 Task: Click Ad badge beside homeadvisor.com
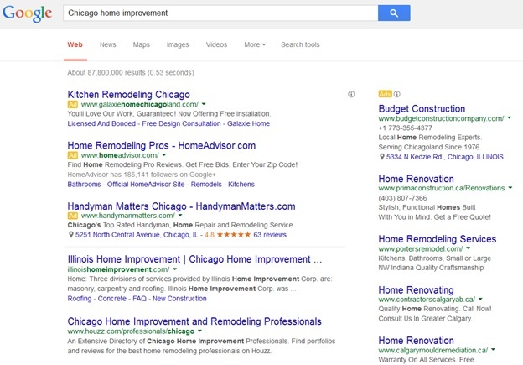(73, 155)
